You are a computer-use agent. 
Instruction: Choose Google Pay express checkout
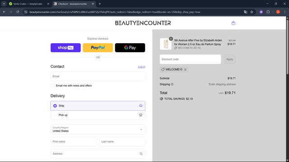[130, 48]
